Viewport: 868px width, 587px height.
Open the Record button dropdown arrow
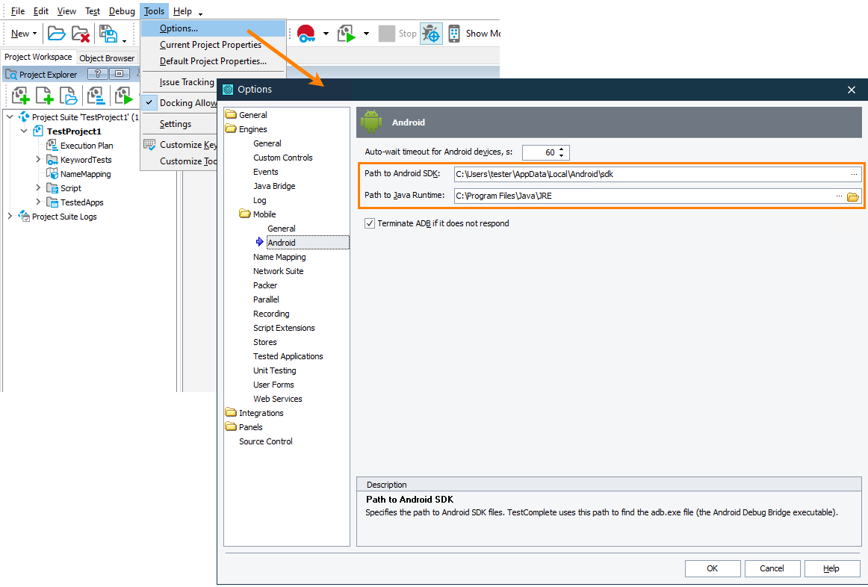[326, 34]
